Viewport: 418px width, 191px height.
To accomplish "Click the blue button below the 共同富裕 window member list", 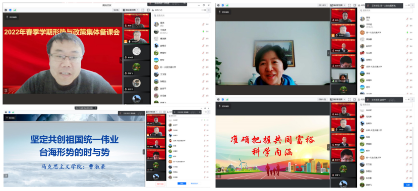I will pyautogui.click(x=407, y=184).
